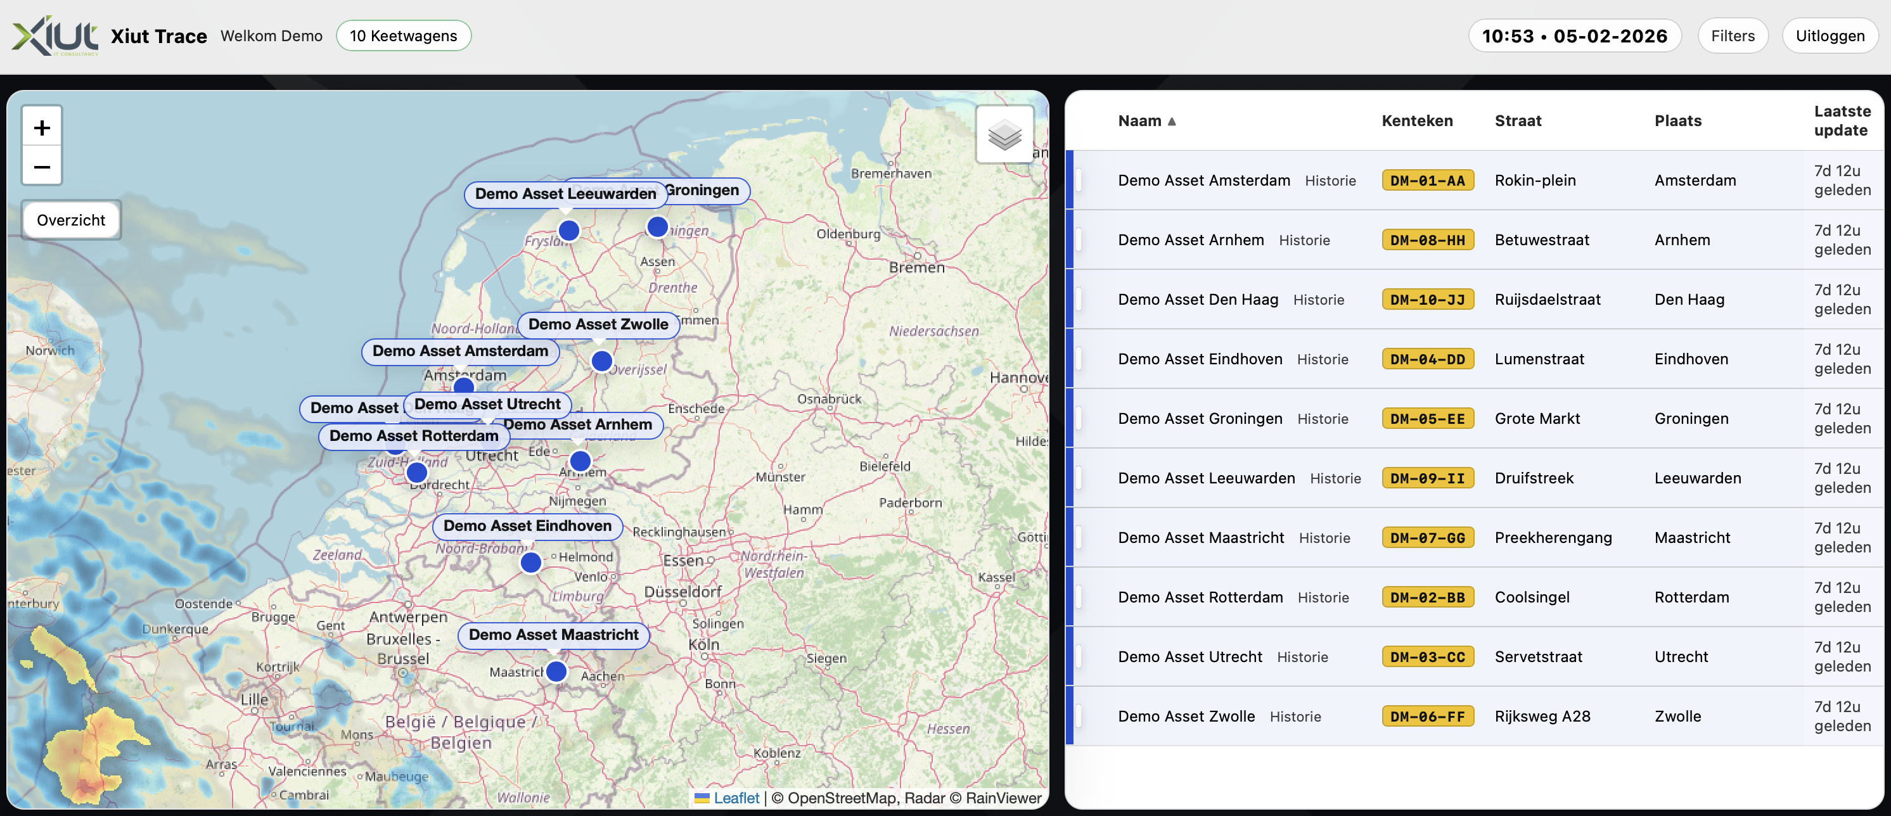The height and width of the screenshot is (816, 1891).
Task: Toggle the Demo Asset Amsterdam row selector
Action: click(x=1079, y=181)
